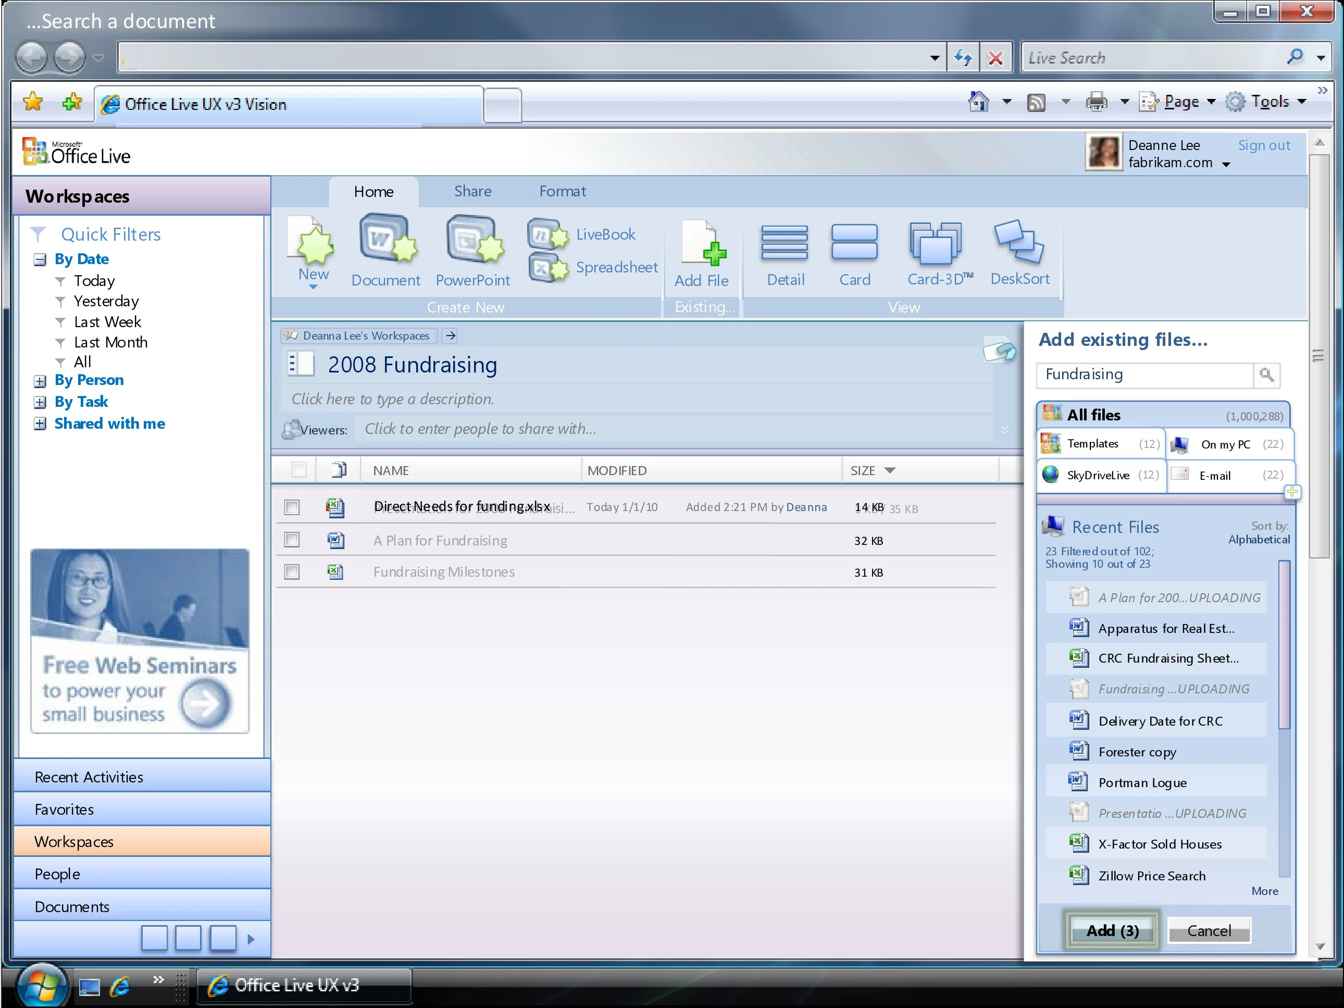Open the Free Web Seminars banner
Screen dimensions: 1344x1008
tap(140, 641)
